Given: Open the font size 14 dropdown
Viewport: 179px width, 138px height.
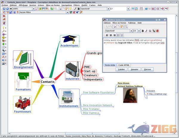Looking at the screenshot, I should click(139, 31).
